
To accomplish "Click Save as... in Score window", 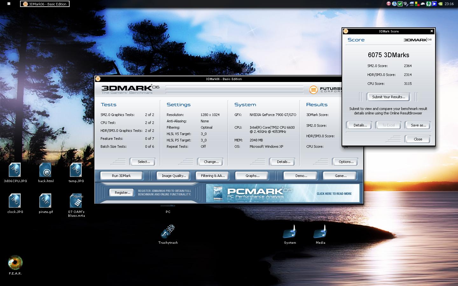I will click(x=417, y=125).
